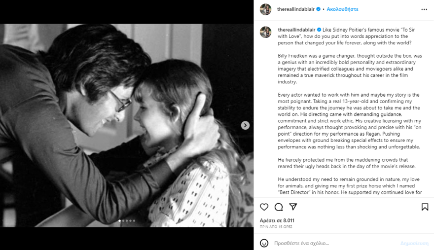
Task: Click the profile avatar beside the caption
Action: [x=266, y=32]
